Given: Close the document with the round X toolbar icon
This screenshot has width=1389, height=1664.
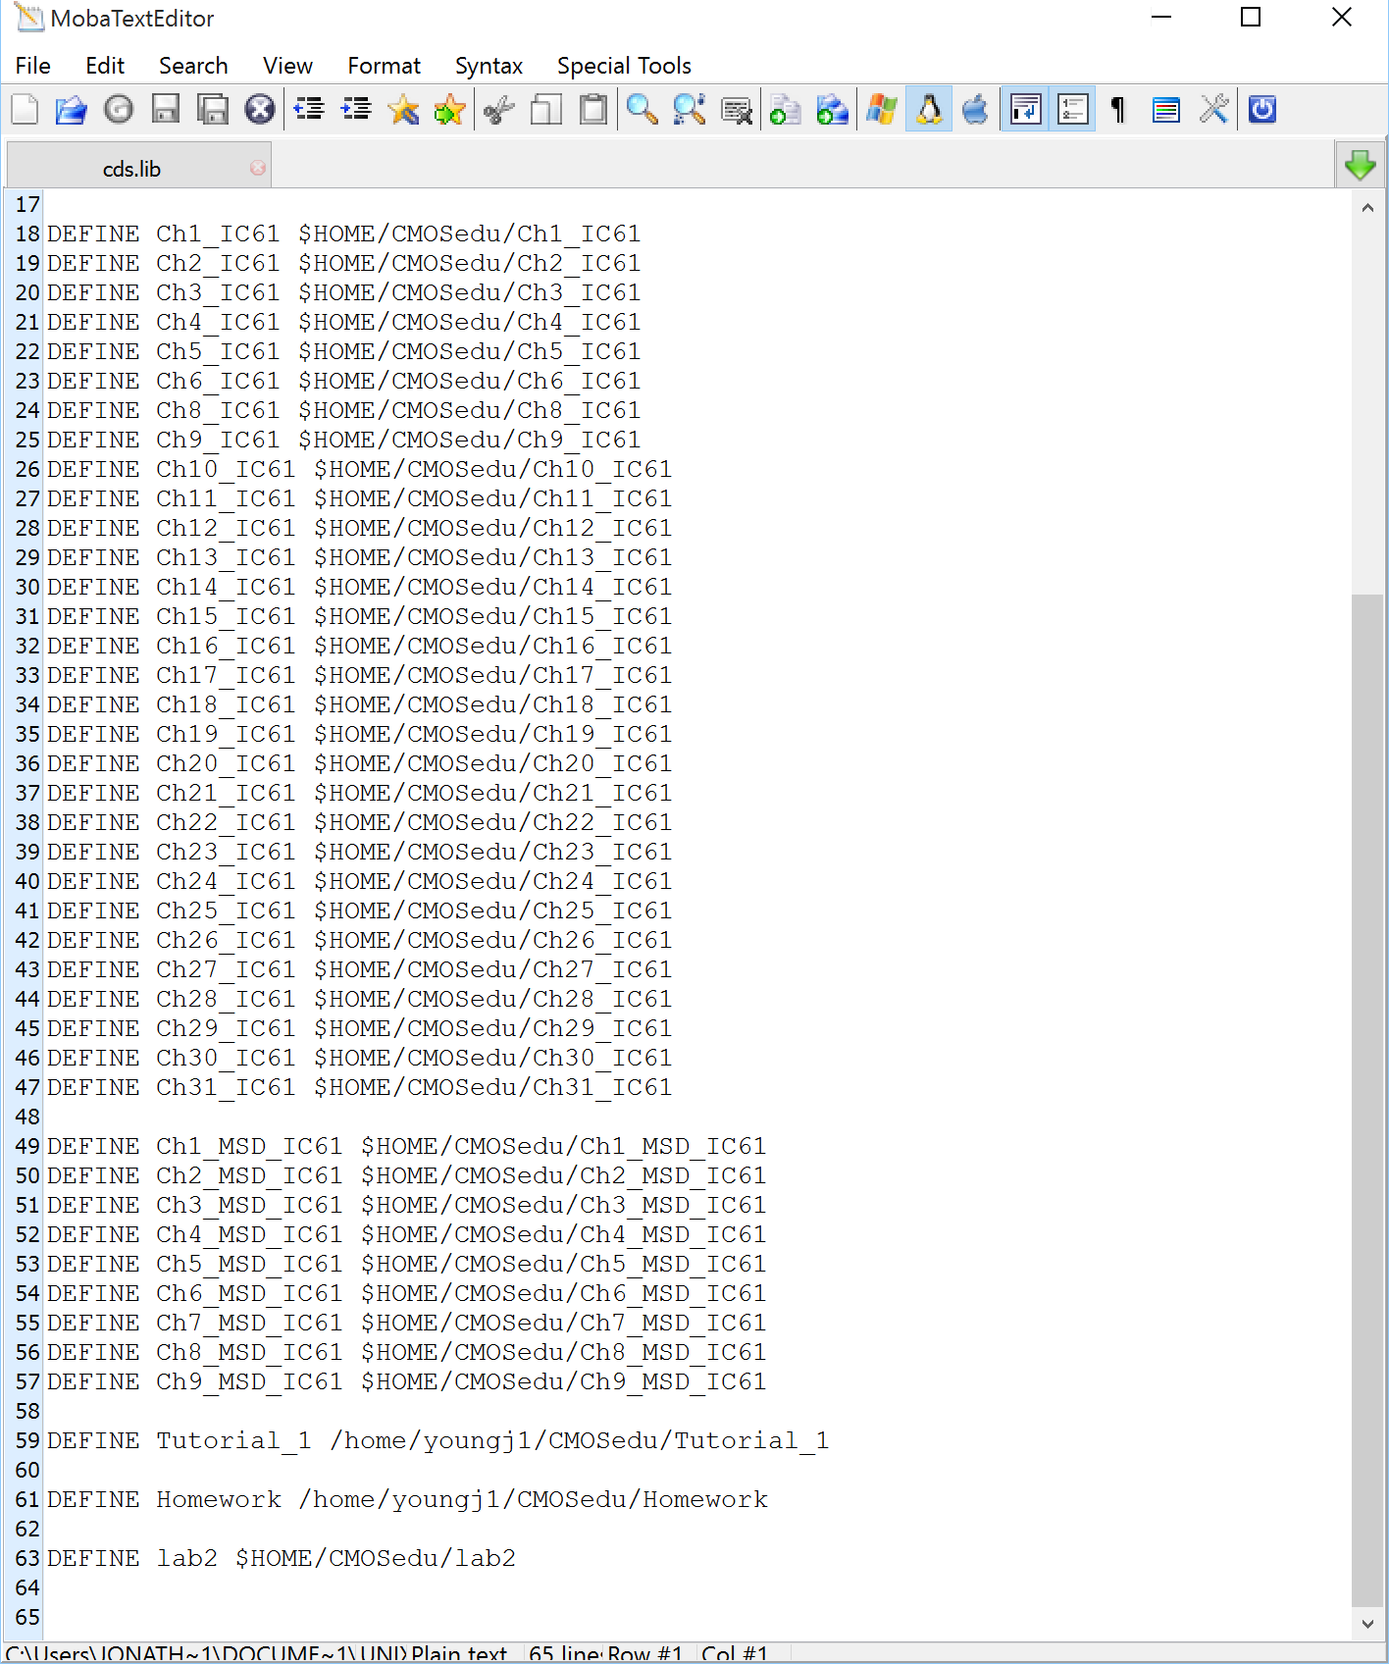Looking at the screenshot, I should click(x=260, y=110).
